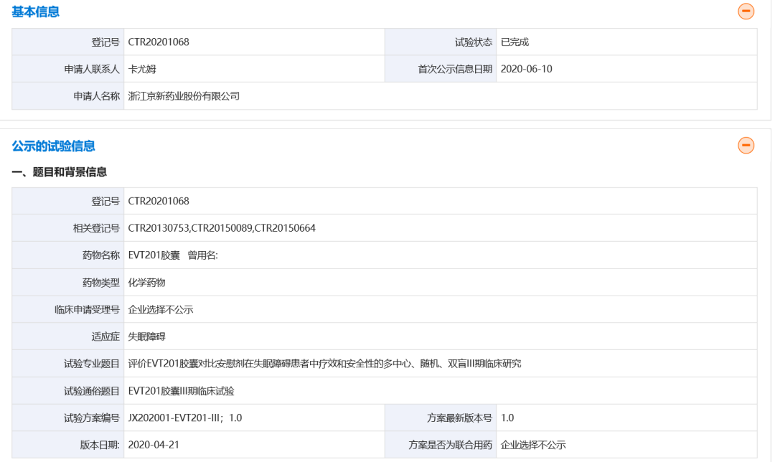Click the date 2020-06-10
The height and width of the screenshot is (462, 775).
point(527,69)
